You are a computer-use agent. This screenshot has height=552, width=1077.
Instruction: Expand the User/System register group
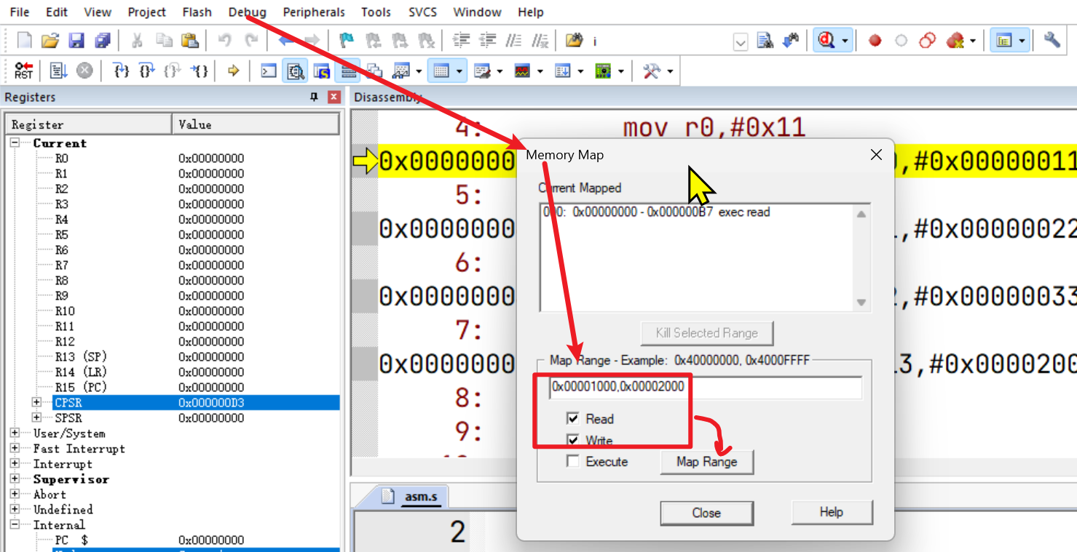click(x=15, y=433)
